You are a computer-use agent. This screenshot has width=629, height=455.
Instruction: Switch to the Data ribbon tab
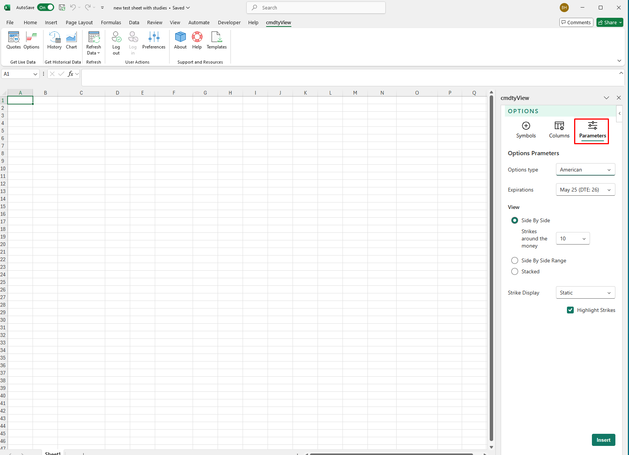[x=134, y=22]
